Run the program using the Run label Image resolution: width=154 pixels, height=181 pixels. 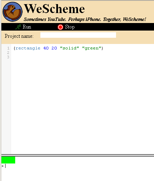click(27, 27)
